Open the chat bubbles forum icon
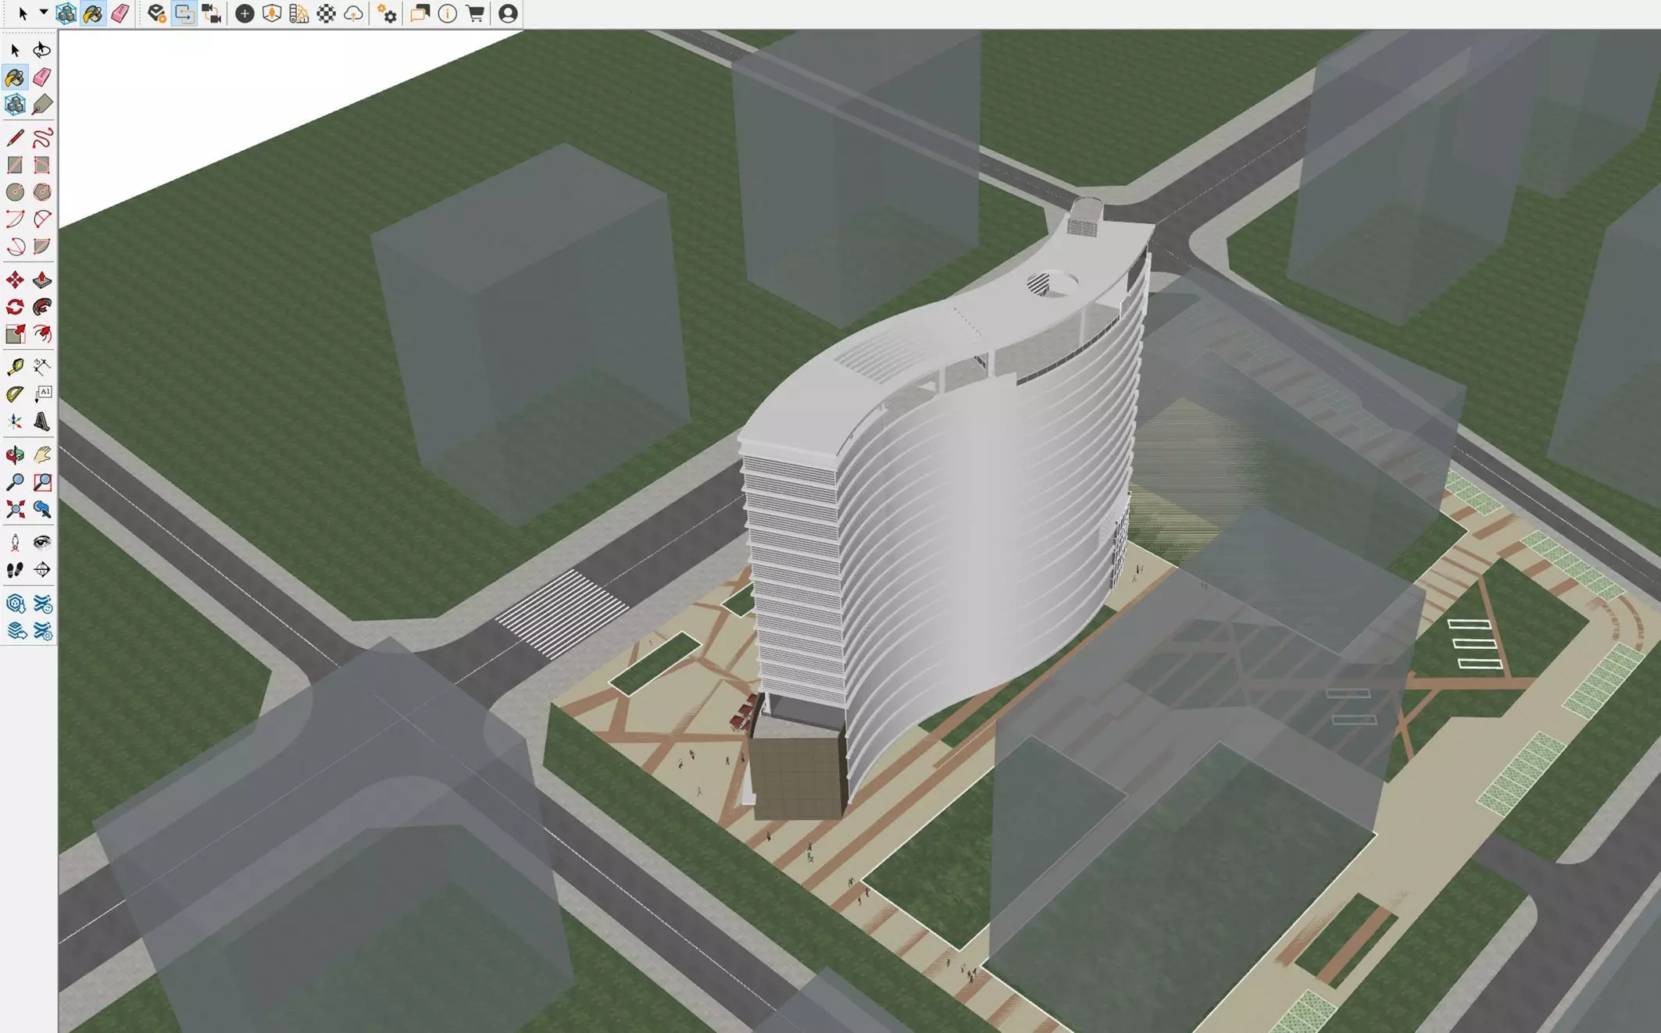The image size is (1661, 1033). (x=420, y=13)
